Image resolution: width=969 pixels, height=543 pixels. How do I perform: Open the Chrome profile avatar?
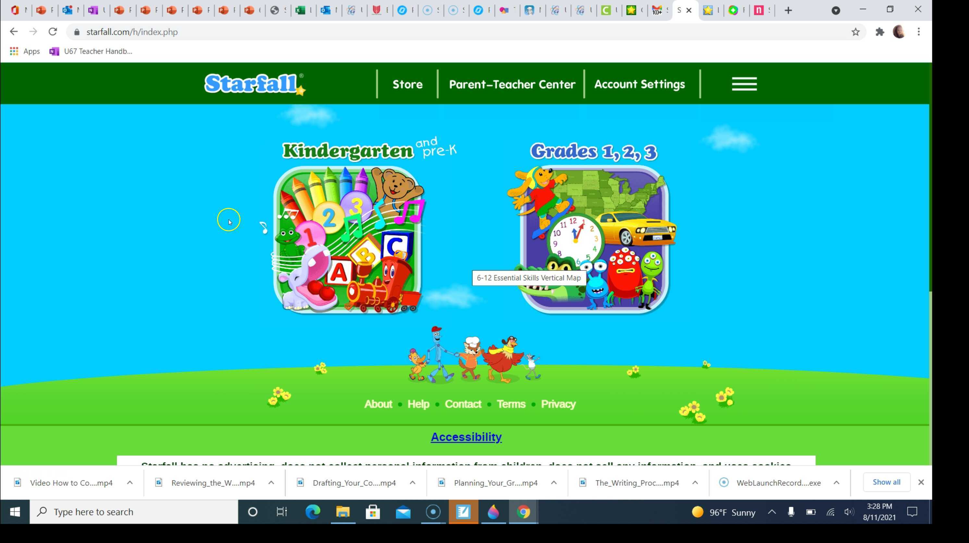[899, 32]
